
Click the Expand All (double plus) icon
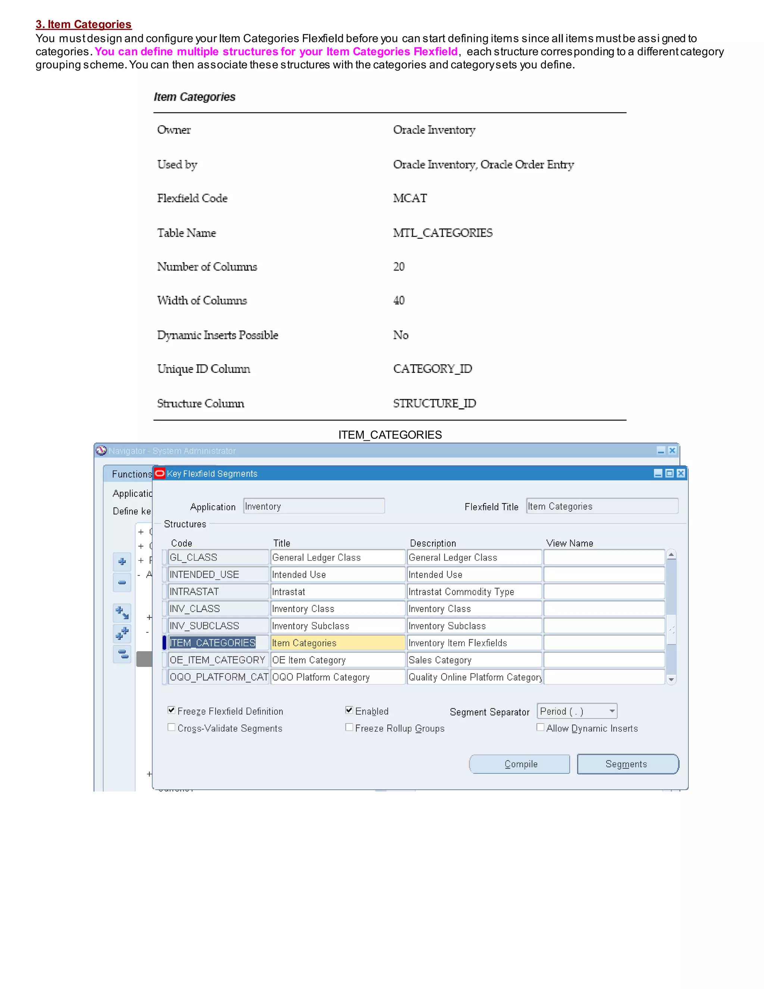tap(122, 633)
